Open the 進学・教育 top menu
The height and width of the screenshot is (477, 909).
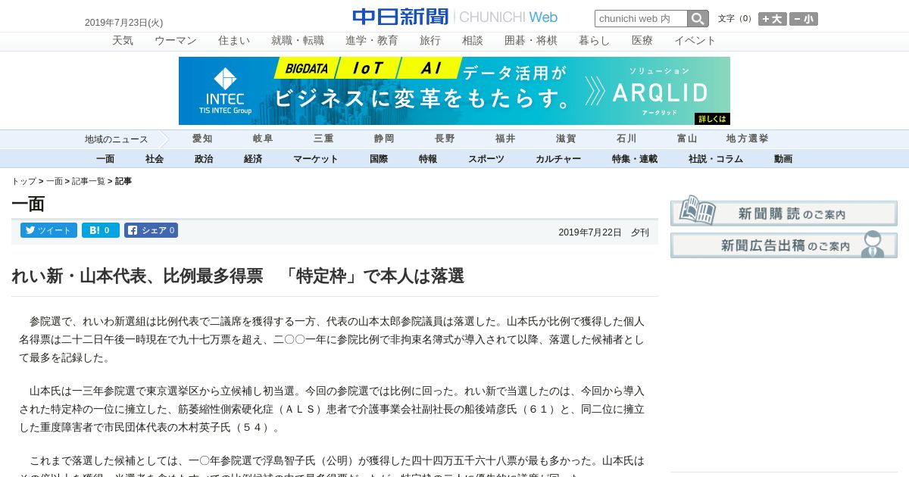point(372,41)
